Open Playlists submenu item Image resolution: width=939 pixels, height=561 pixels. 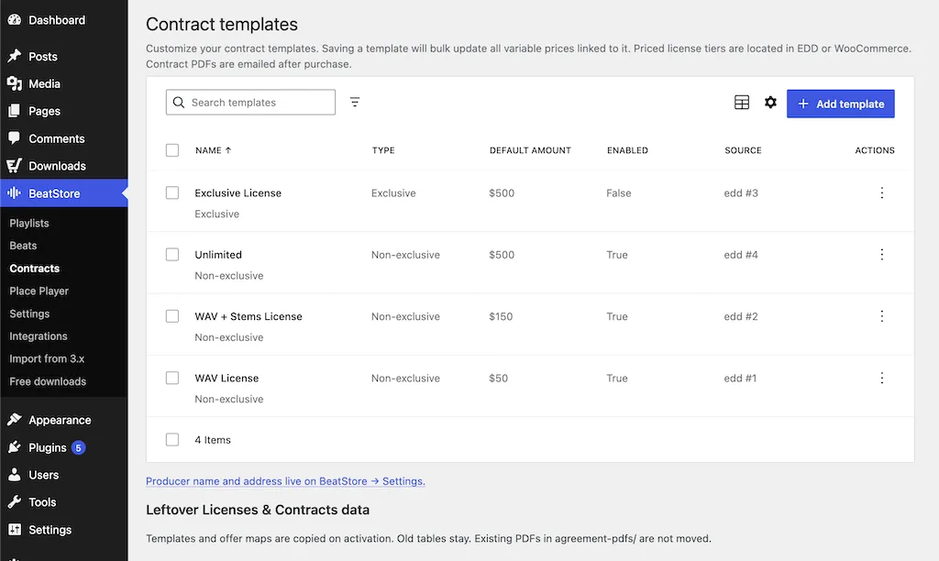point(29,223)
